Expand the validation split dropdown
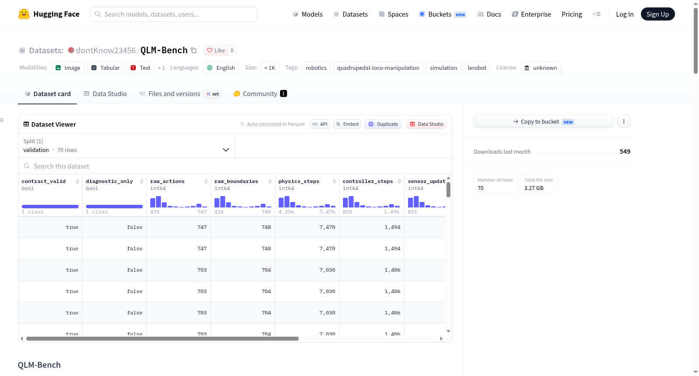This screenshot has width=699, height=376. (x=126, y=145)
